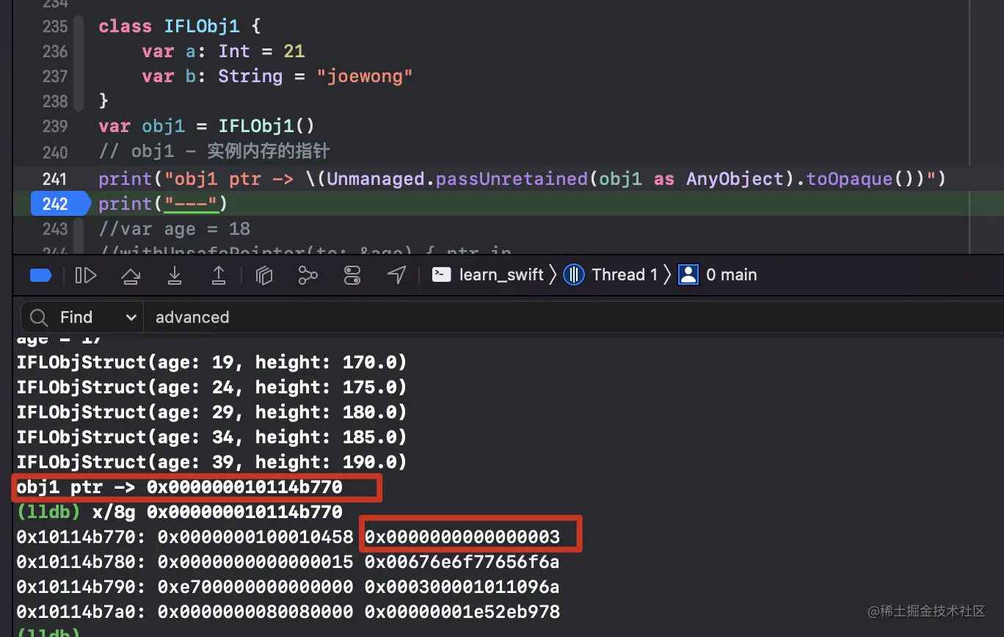
Task: Open the Environment Overrides control
Action: pos(352,275)
